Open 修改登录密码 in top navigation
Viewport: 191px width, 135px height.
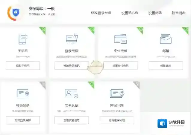[101, 13]
